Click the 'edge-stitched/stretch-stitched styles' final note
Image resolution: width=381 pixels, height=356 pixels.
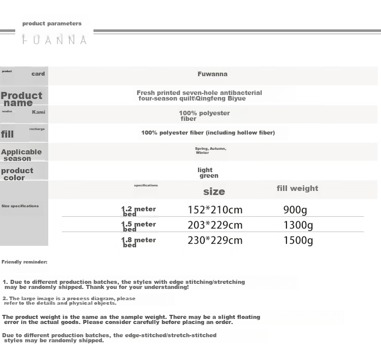point(109,338)
